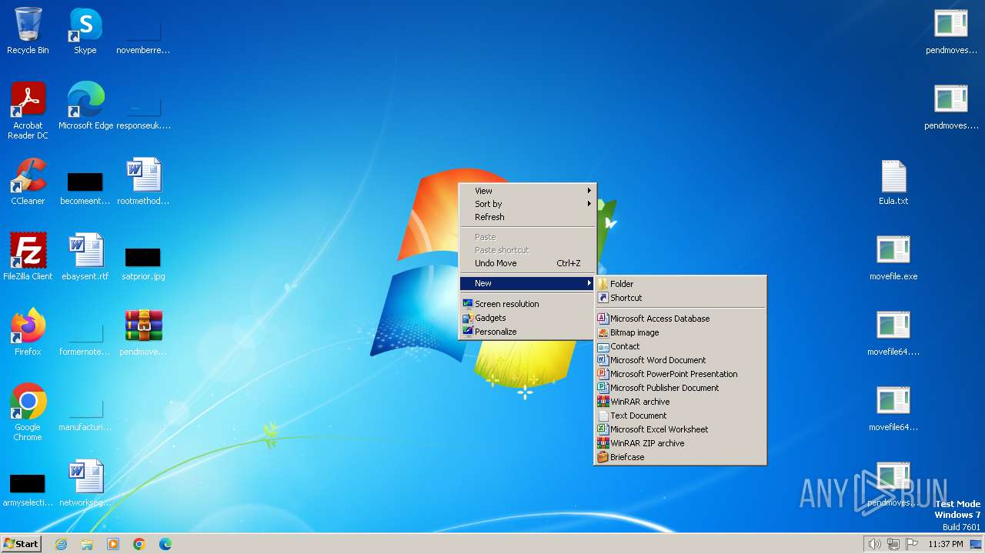Screen dimensions: 985x554
Task: Select the Eula.txt file icon
Action: [x=893, y=182]
